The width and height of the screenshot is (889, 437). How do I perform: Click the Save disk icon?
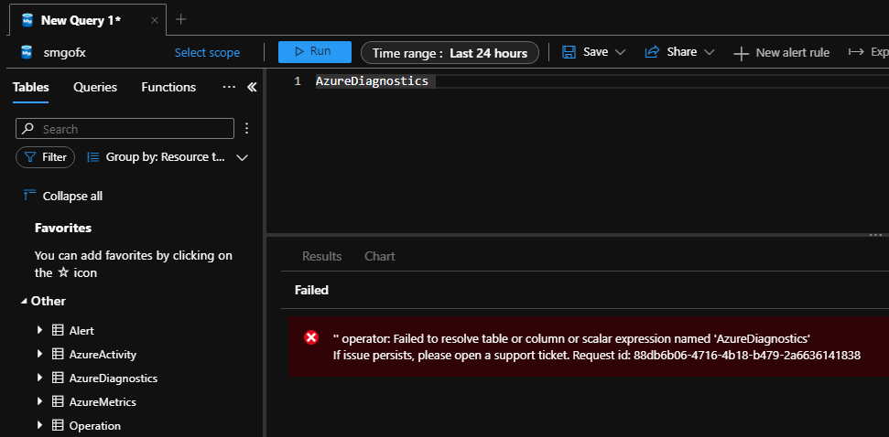pos(569,52)
